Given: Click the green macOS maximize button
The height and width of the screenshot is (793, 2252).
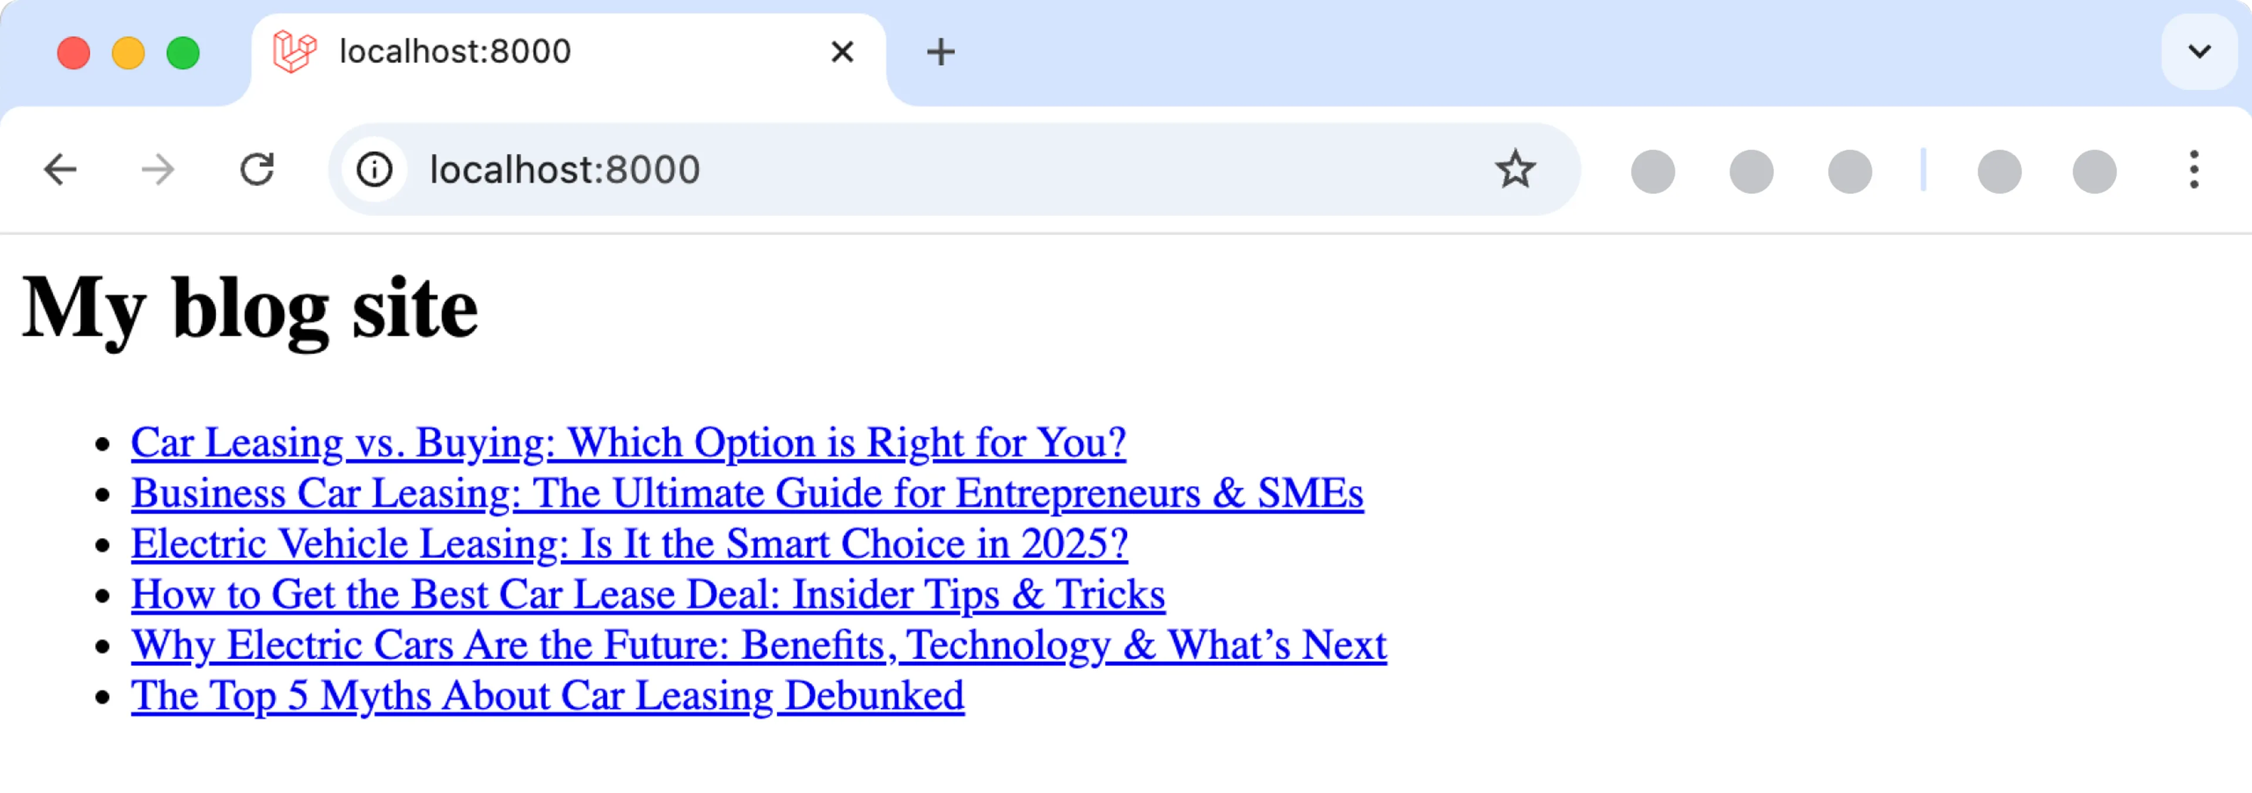Looking at the screenshot, I should [x=184, y=53].
